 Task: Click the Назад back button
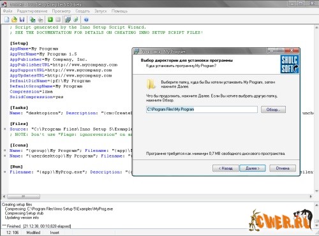[x=225, y=168]
